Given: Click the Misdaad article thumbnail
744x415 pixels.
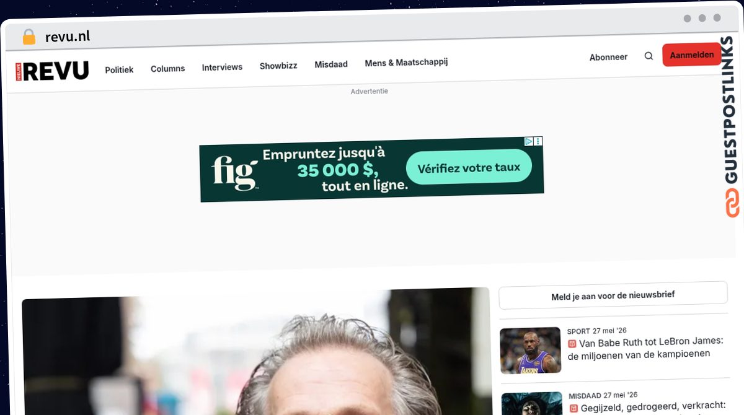Looking at the screenshot, I should coord(531,404).
